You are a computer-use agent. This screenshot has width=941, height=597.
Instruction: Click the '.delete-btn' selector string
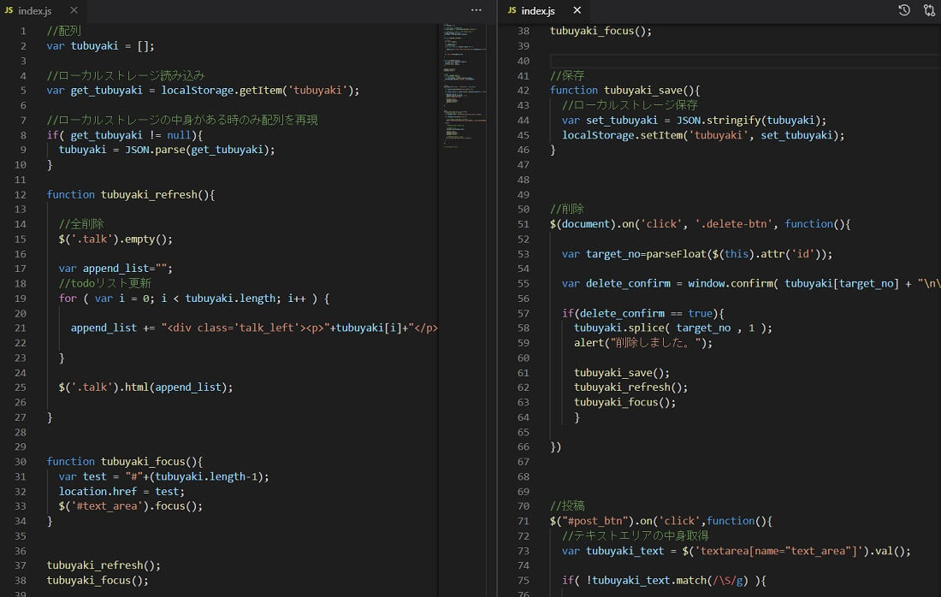point(736,224)
